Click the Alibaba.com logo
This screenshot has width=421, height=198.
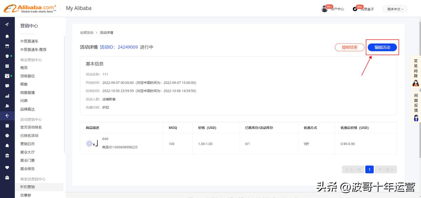click(30, 8)
